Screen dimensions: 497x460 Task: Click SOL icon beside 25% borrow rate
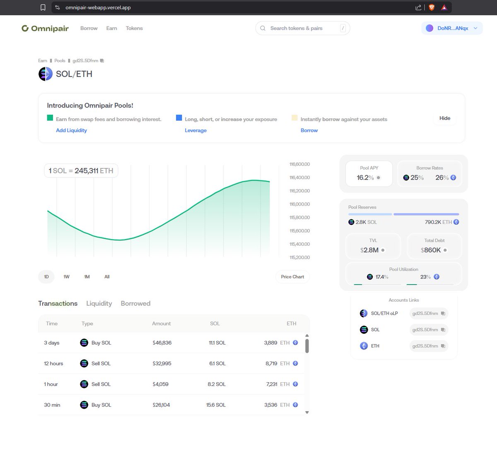tap(406, 177)
